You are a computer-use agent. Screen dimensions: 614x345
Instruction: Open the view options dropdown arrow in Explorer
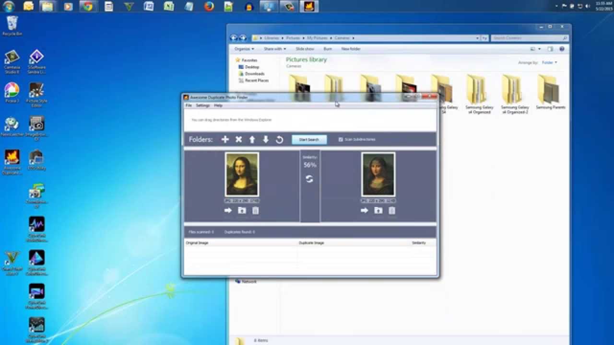(540, 49)
